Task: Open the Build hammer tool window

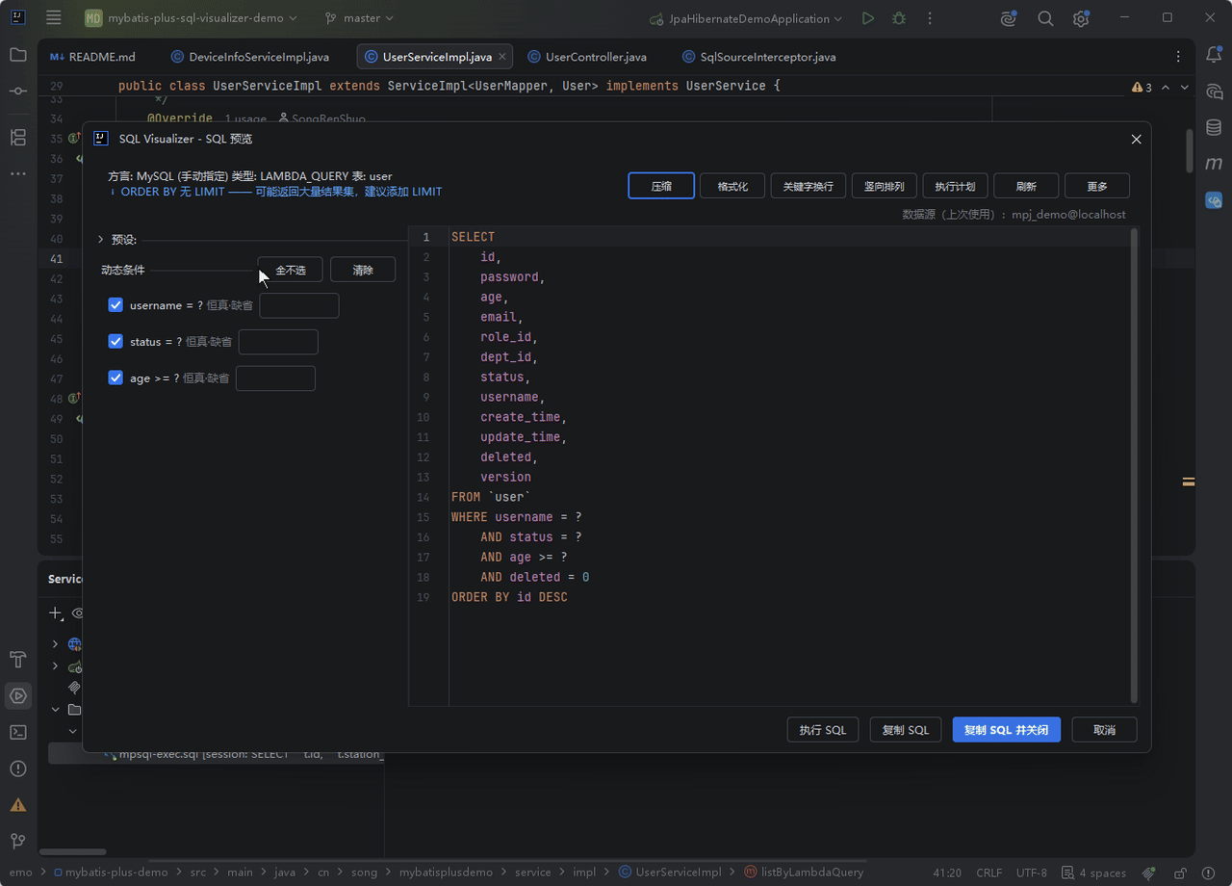Action: pyautogui.click(x=18, y=659)
